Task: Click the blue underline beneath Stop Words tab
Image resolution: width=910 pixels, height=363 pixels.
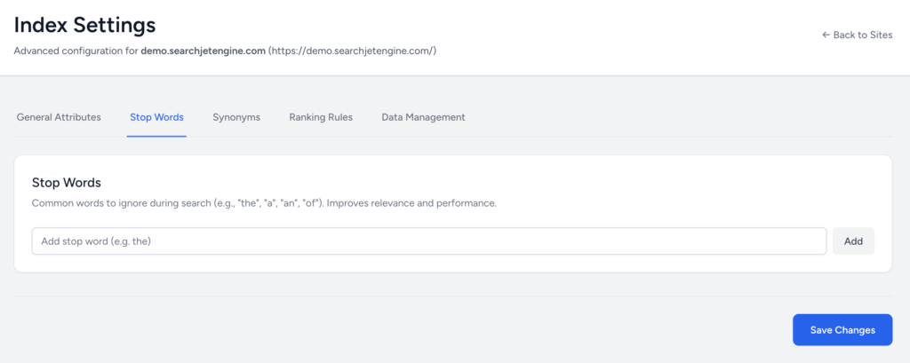Action: point(156,136)
